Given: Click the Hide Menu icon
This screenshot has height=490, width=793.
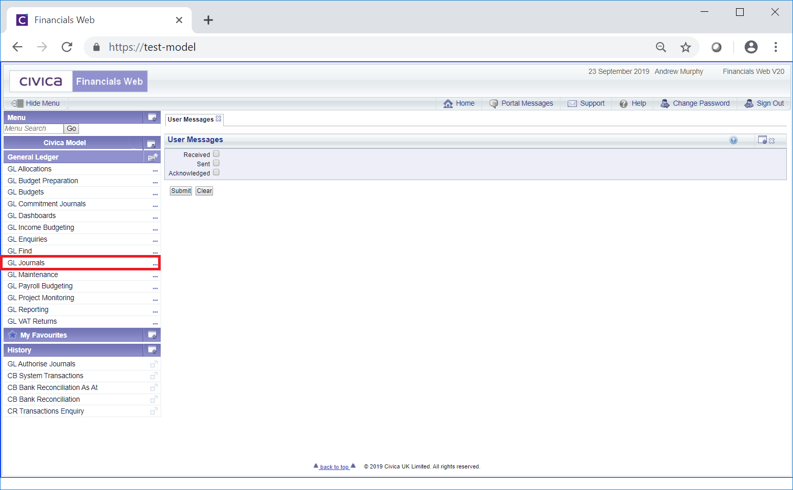Looking at the screenshot, I should [x=17, y=103].
